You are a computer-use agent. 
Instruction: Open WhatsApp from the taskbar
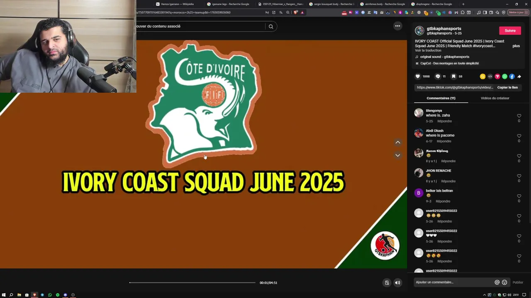point(50,295)
